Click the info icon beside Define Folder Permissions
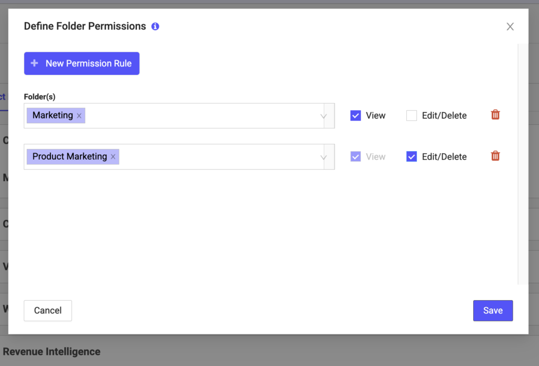This screenshot has width=539, height=366. coord(155,26)
